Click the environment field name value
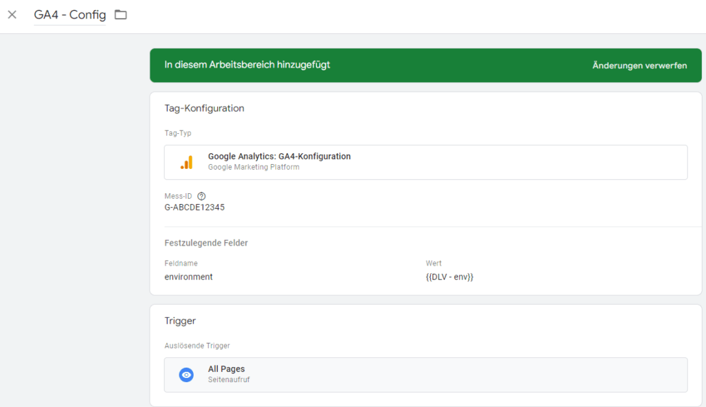The image size is (706, 407). [x=188, y=277]
